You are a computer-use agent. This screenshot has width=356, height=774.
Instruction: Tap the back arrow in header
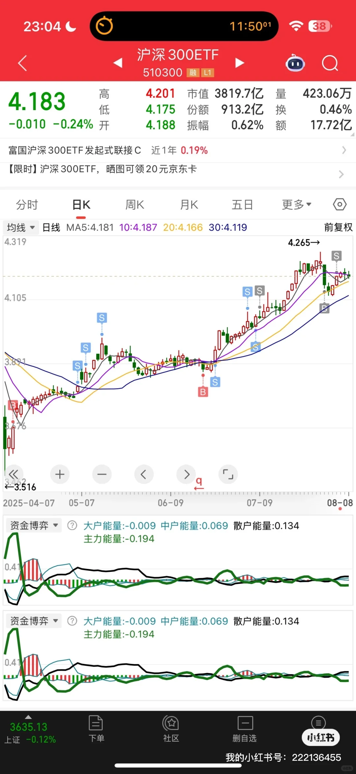(x=22, y=63)
